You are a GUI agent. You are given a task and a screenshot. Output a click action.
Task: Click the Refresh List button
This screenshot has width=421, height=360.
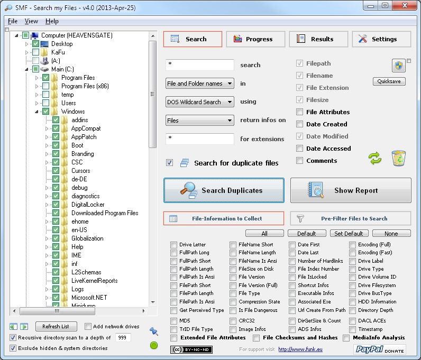[x=56, y=327]
